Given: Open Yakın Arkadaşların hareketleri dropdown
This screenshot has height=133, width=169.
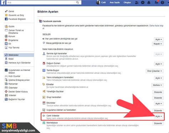Looking at the screenshot, I should [159, 78].
